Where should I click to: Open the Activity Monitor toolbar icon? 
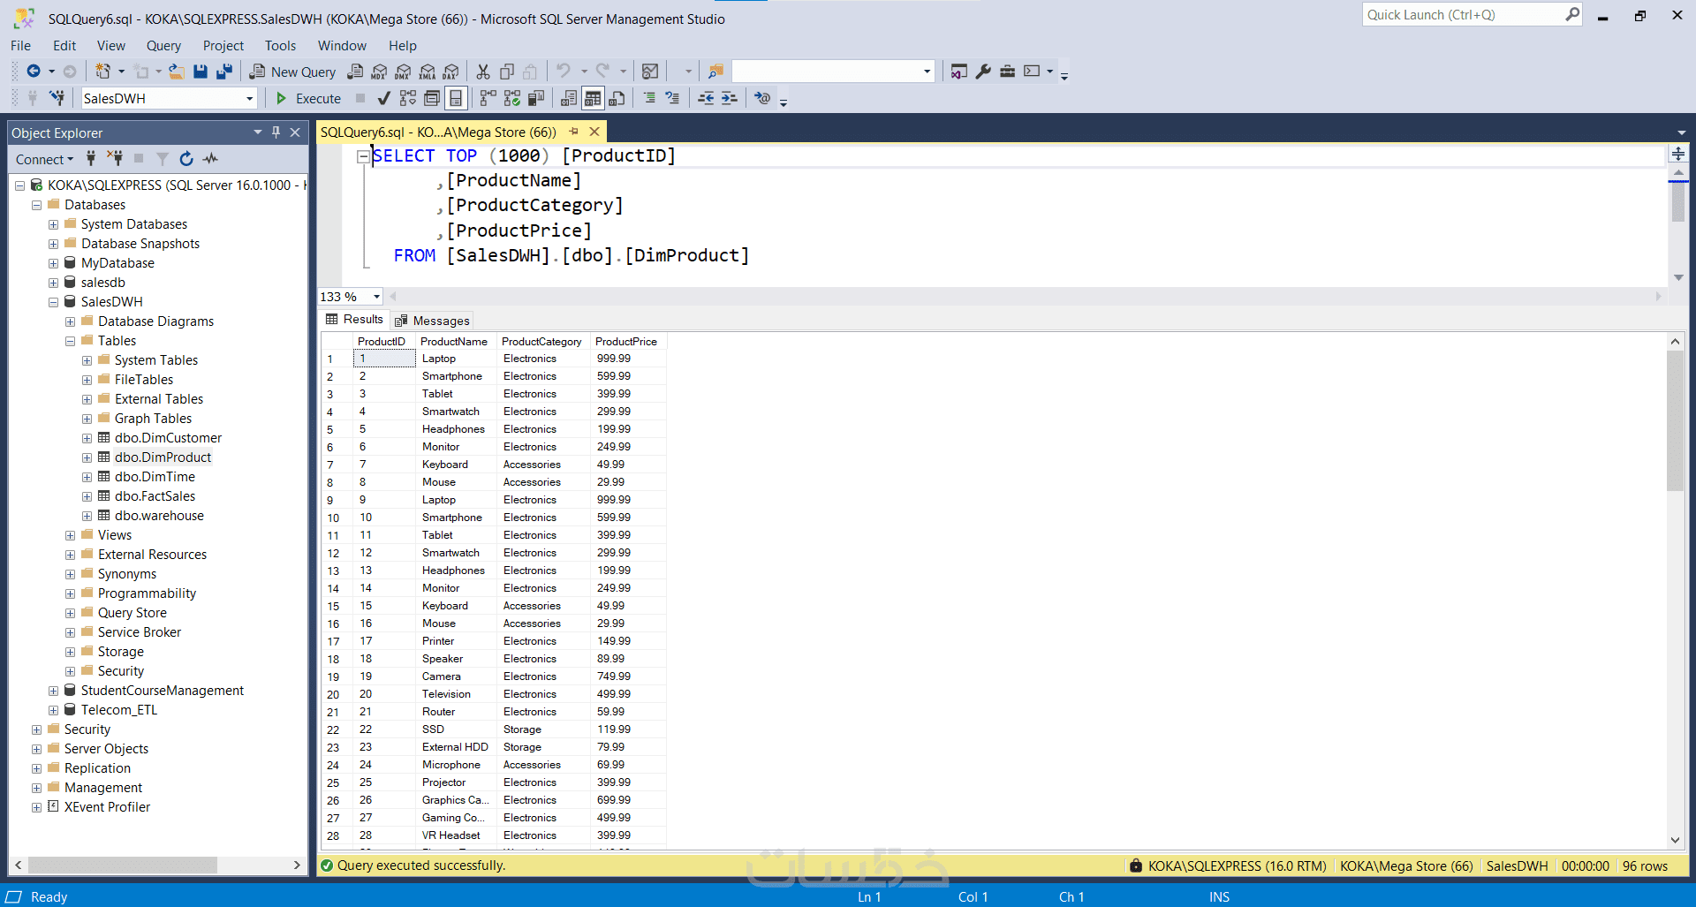tap(650, 72)
